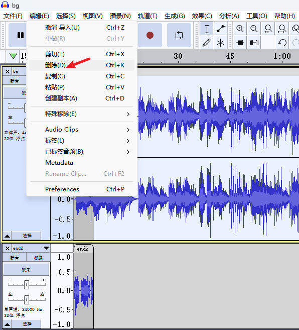The height and width of the screenshot is (330, 299).
Task: Select the Selection (I-beam) tool
Action: (x=207, y=29)
